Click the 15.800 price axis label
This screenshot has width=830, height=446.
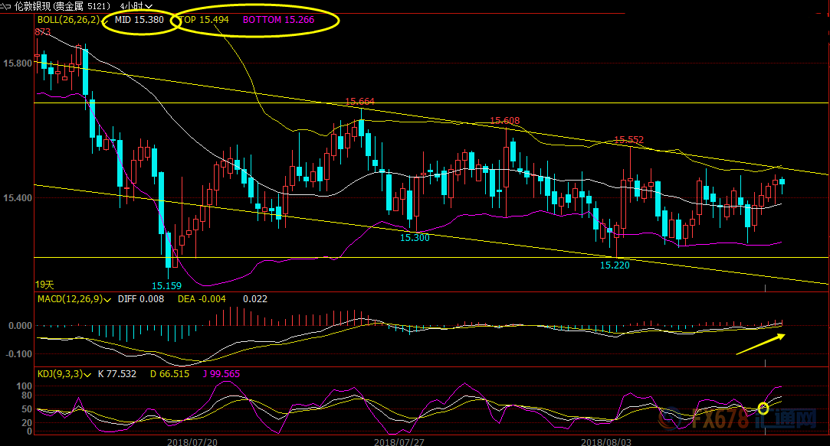[18, 63]
